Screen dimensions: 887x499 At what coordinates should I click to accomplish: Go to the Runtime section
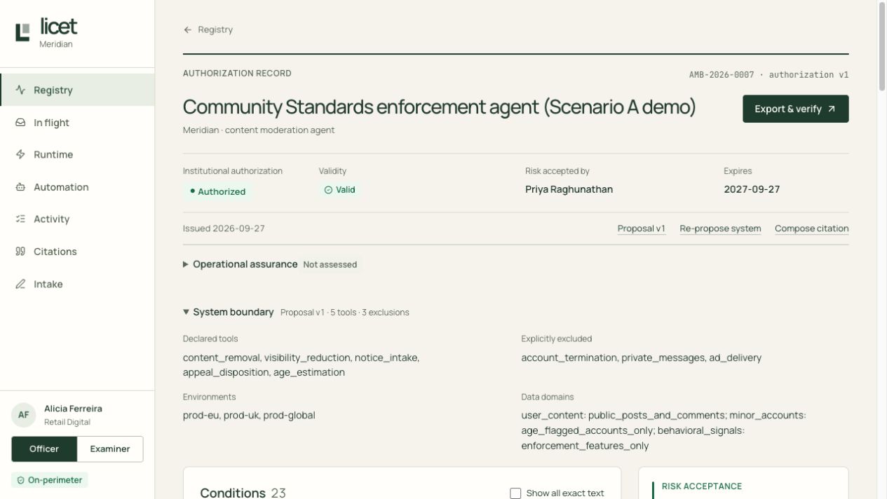77,154
